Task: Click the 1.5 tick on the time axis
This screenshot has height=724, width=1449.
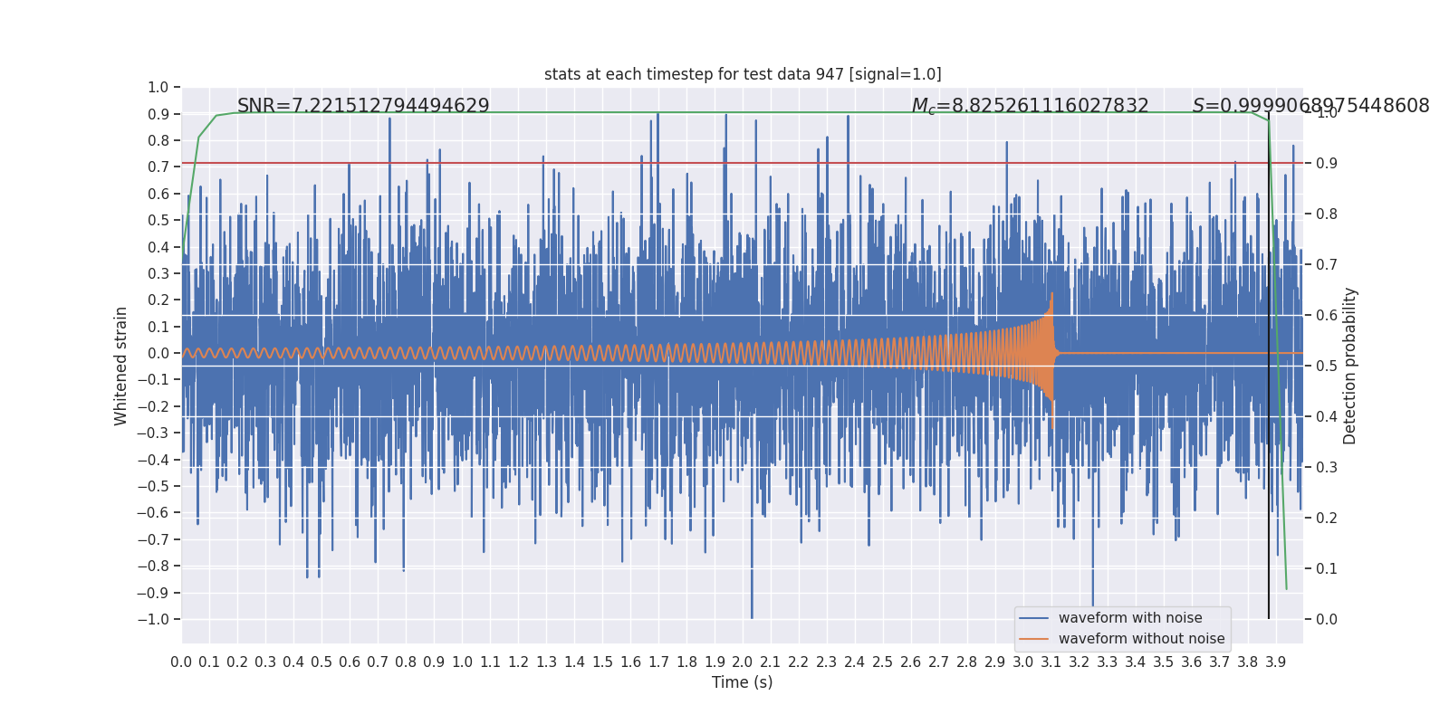Action: 602,662
